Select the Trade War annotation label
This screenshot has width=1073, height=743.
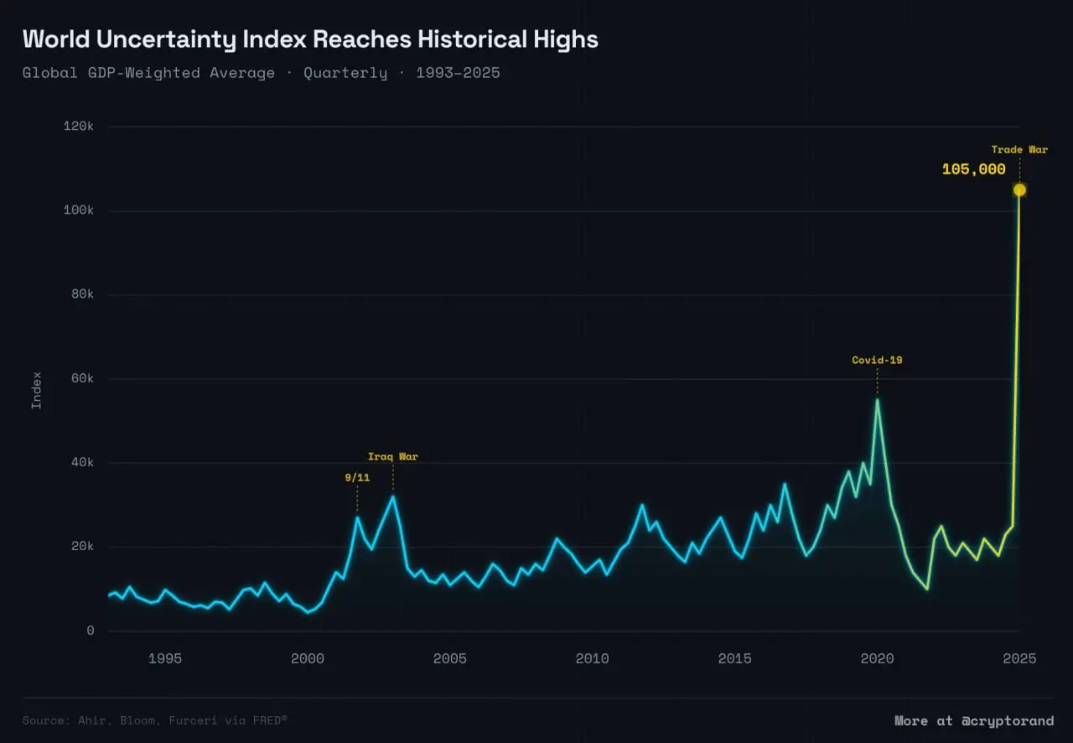[1019, 150]
